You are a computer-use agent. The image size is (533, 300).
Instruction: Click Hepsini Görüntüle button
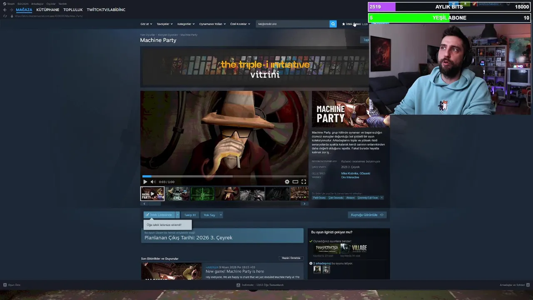pos(291,258)
